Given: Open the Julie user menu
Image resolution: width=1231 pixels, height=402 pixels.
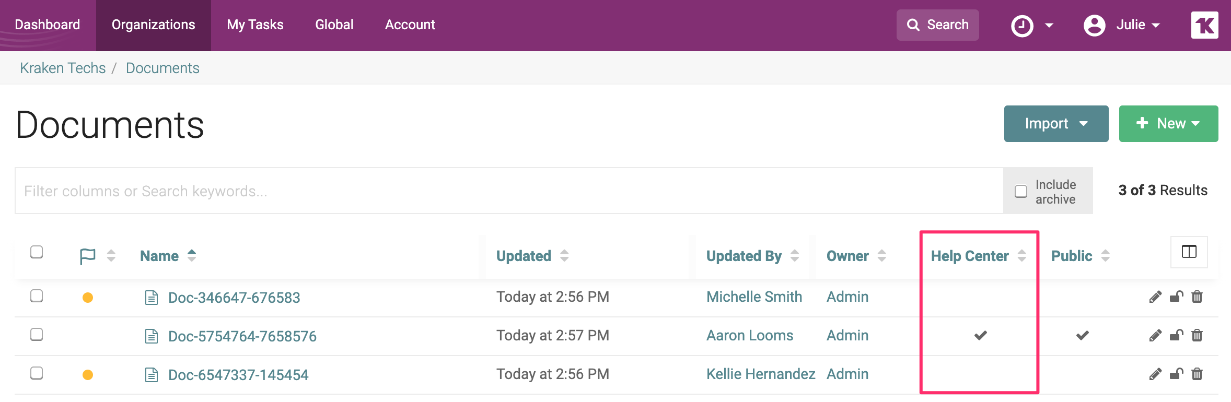Looking at the screenshot, I should pyautogui.click(x=1122, y=25).
